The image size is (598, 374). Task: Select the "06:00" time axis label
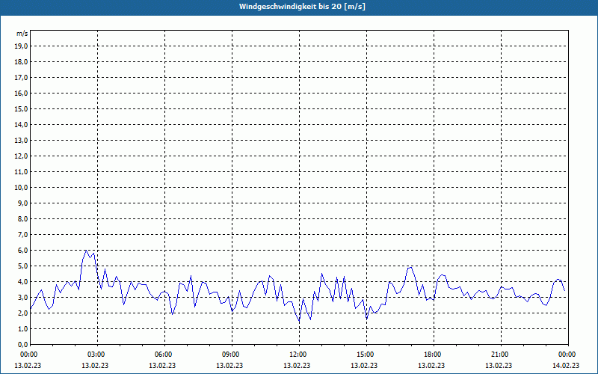point(164,355)
